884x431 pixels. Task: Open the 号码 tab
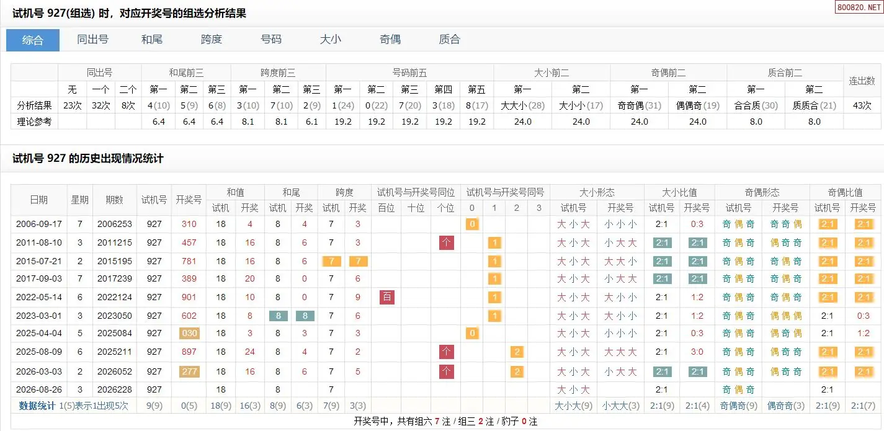[x=271, y=39]
